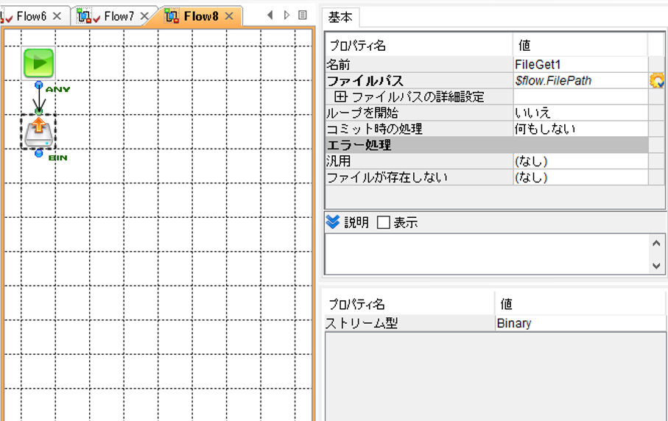Open the tab list dropdown icon
Viewport: 668px width, 421px height.
303,15
